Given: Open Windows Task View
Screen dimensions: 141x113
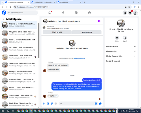Looking at the screenshot, I should point(13,111).
